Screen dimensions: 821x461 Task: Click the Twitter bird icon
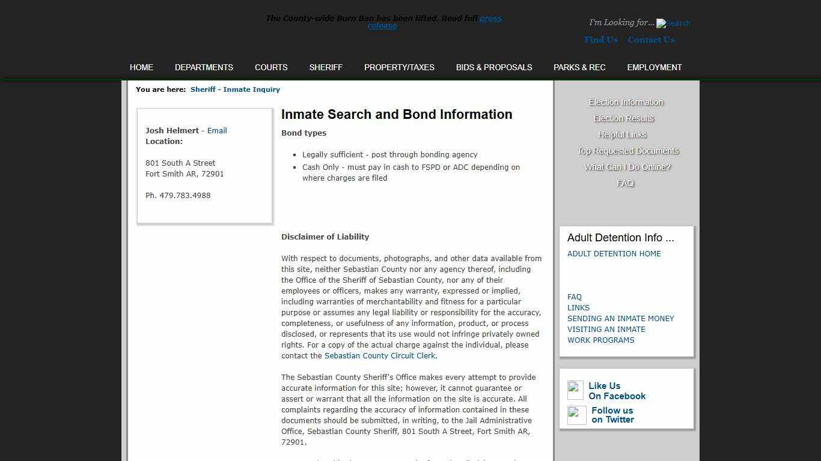tap(576, 415)
